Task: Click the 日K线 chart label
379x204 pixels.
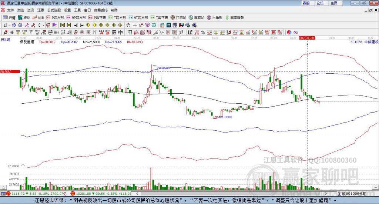Action: click(x=6, y=40)
